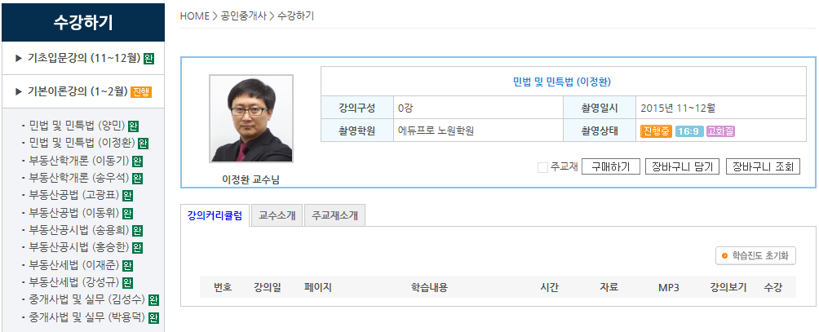Viewport: 819px width, 332px height.
Task: Click the 장바구니 조회 button
Action: click(763, 167)
